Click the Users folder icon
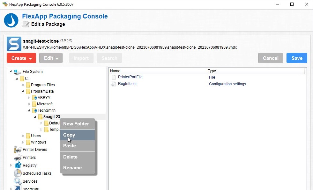313x190 pixels. (28, 136)
